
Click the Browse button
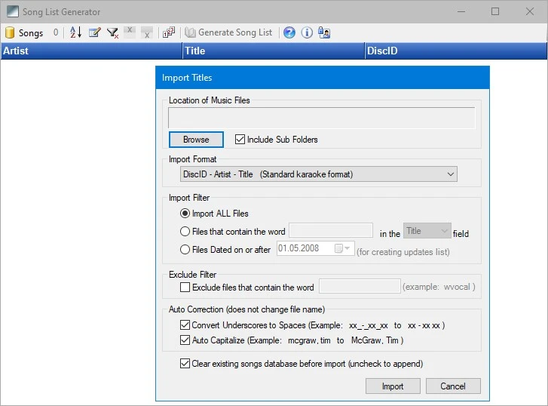(x=196, y=140)
